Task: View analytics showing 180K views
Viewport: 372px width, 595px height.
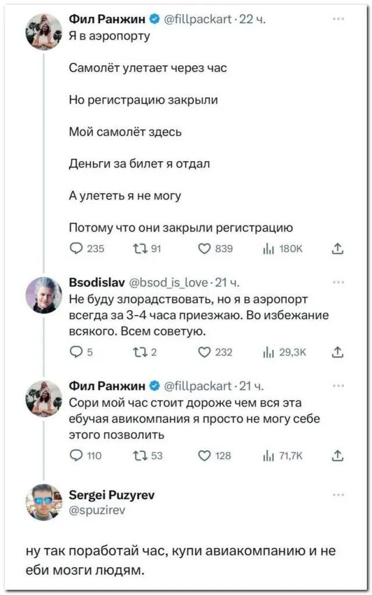Action: pyautogui.click(x=270, y=249)
